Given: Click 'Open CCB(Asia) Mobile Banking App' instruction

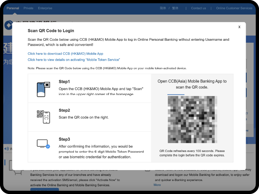Looking at the screenshot, I should [x=192, y=84].
